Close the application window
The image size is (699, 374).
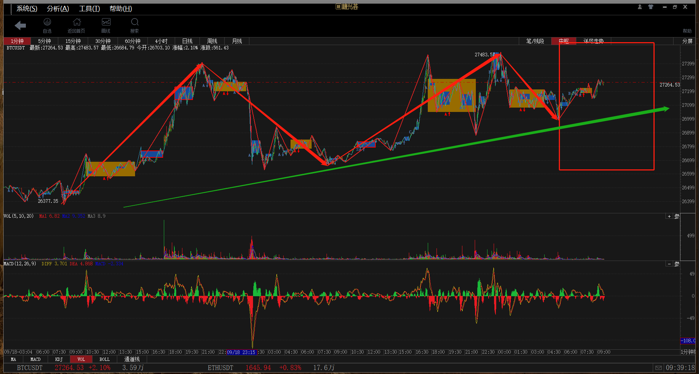[x=685, y=7]
